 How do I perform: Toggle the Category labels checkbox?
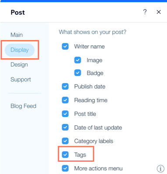(x=65, y=141)
